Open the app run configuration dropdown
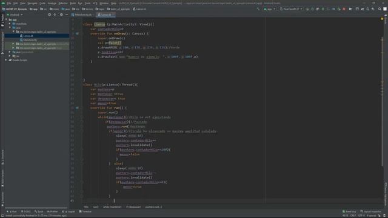 [x=269, y=9]
